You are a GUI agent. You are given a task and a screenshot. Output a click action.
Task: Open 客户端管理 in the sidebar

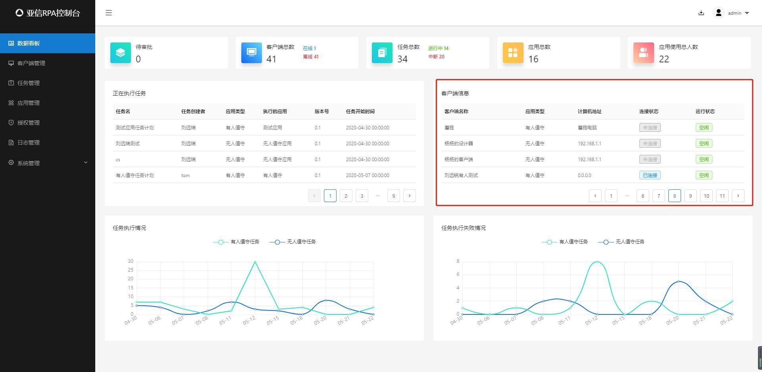(x=48, y=63)
